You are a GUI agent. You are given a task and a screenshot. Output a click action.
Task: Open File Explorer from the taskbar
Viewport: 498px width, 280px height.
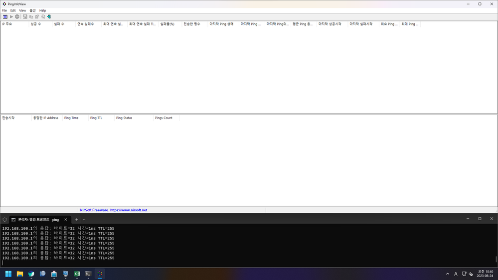coord(20,274)
